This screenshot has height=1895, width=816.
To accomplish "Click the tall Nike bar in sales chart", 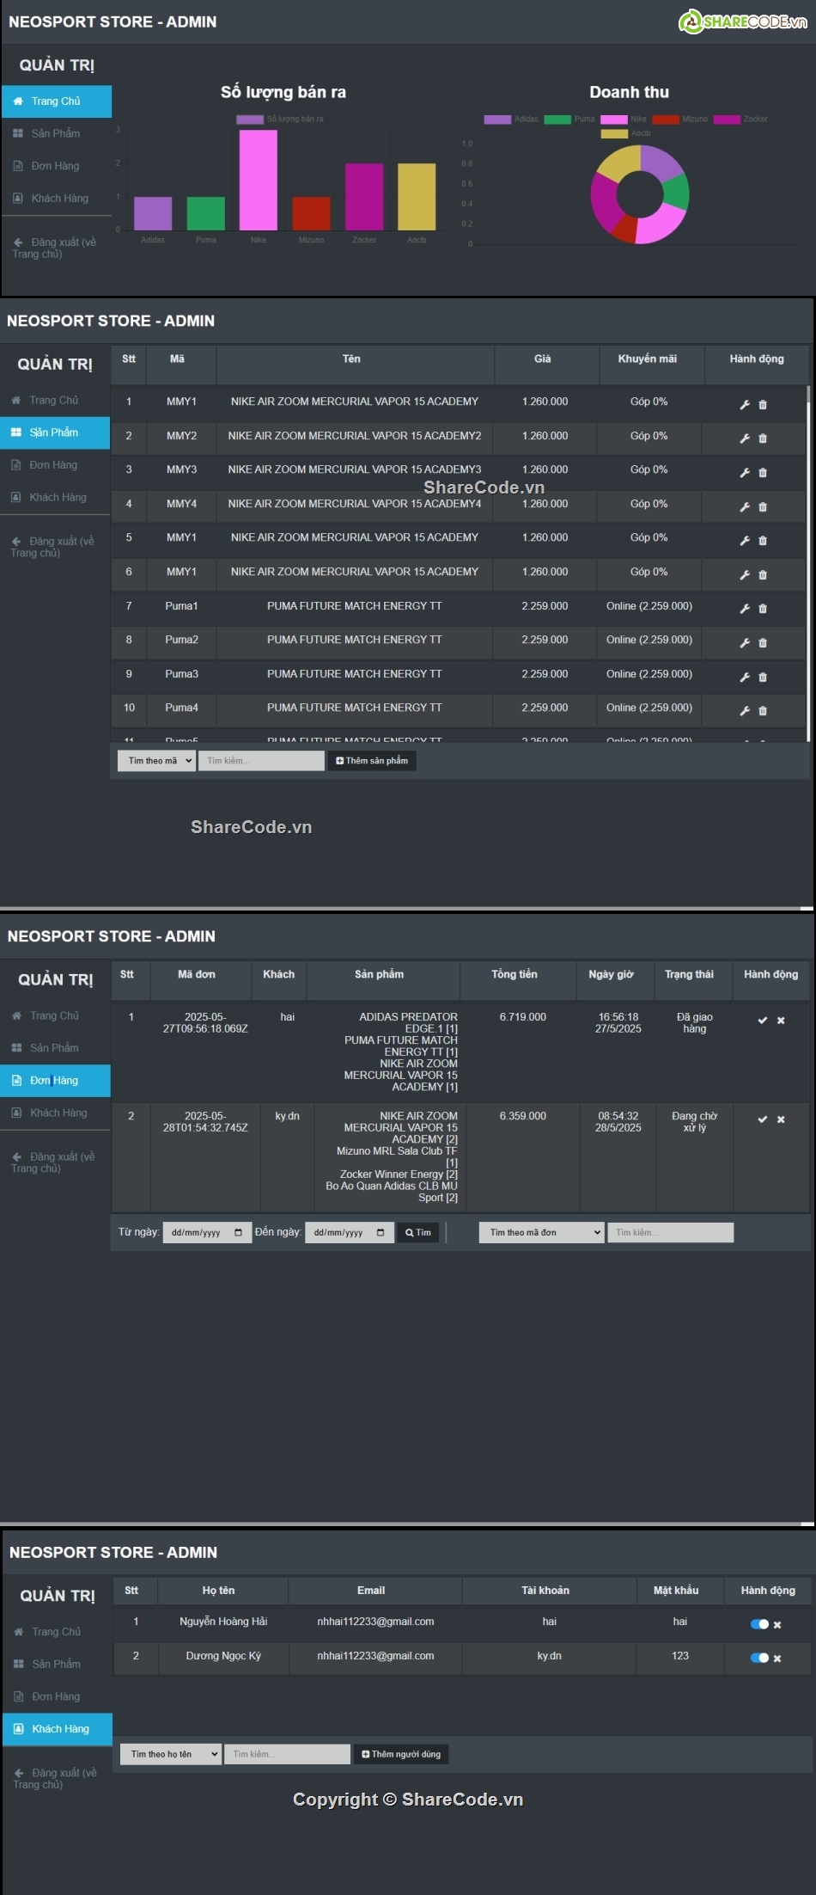I will 259,180.
